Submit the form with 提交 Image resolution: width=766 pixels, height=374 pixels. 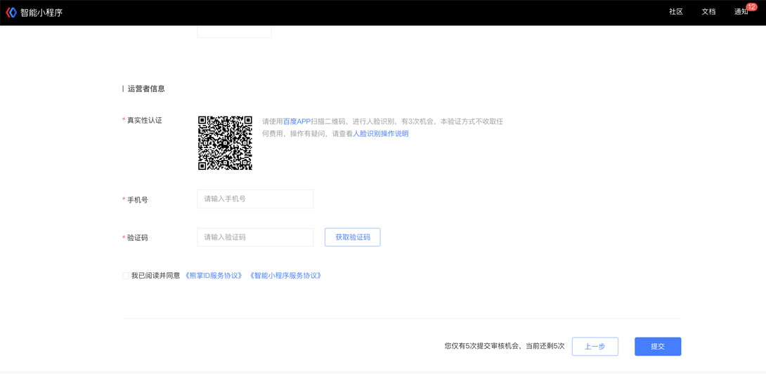[657, 347]
